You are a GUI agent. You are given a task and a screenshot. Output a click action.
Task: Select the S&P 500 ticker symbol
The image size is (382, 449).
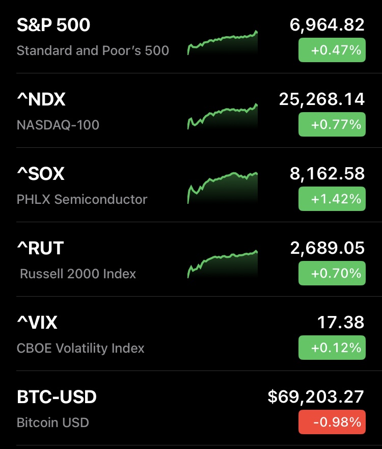pyautogui.click(x=53, y=25)
